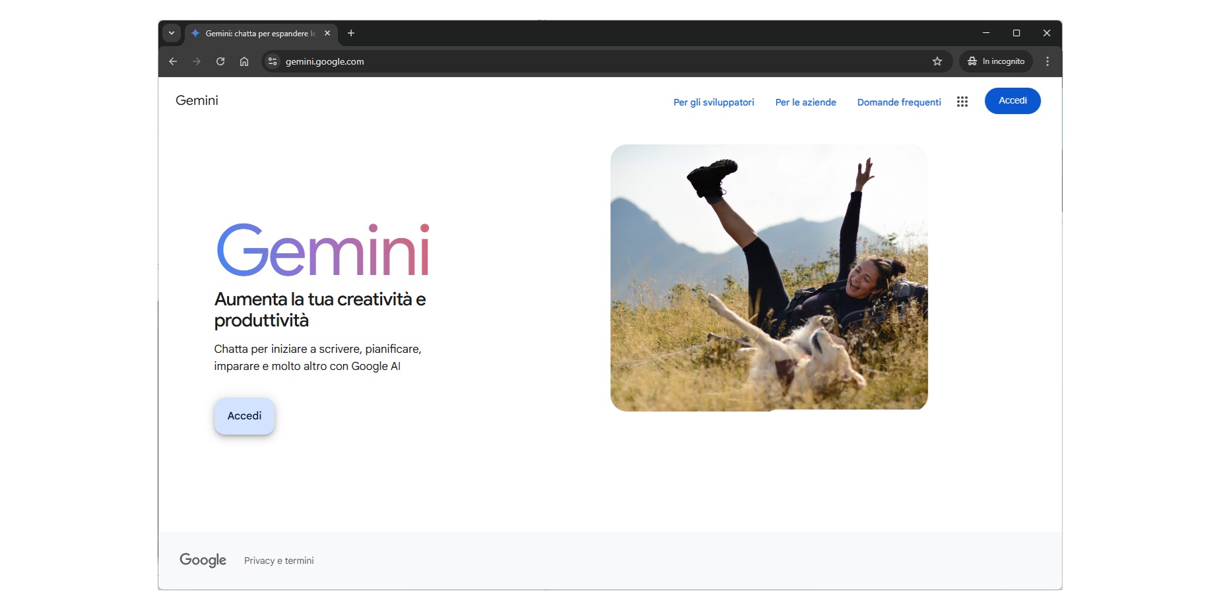
Task: Click the Accedi button below the description
Action: click(244, 416)
